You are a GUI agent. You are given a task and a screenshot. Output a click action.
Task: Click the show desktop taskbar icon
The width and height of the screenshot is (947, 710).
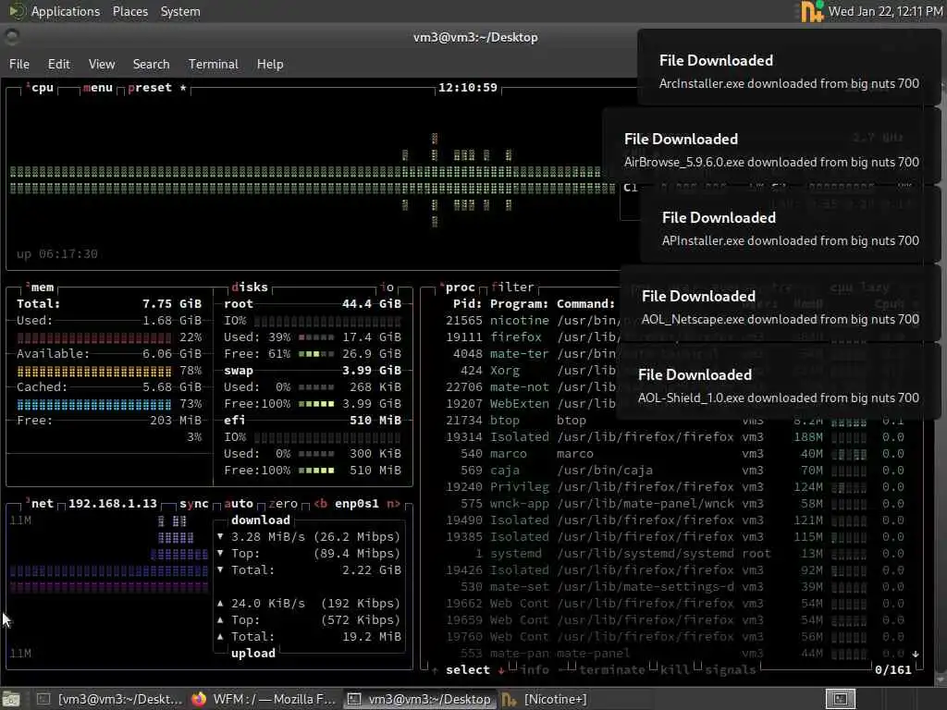click(11, 699)
